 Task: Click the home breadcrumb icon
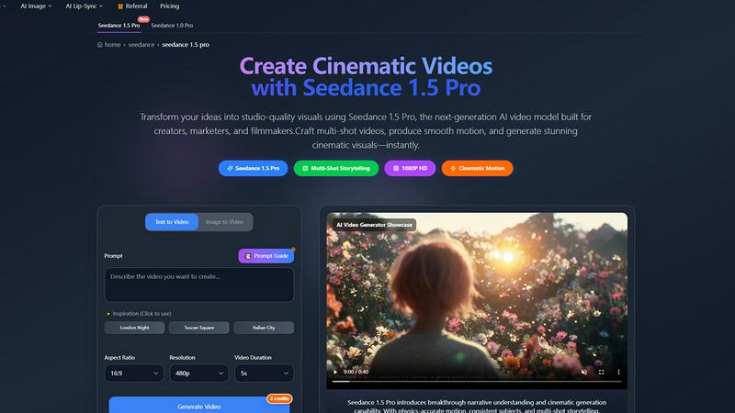100,44
